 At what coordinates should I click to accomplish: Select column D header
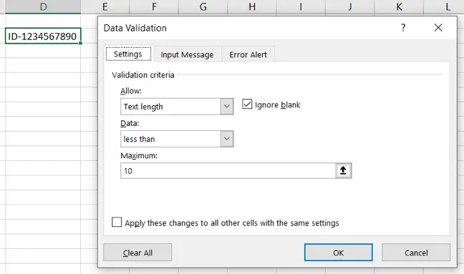(43, 6)
